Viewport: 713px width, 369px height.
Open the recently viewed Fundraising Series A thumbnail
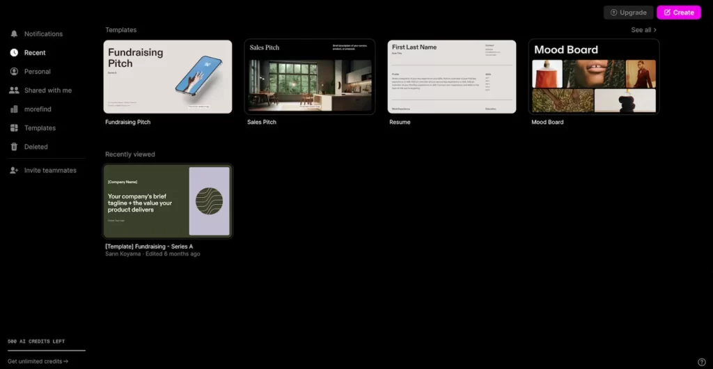[168, 201]
